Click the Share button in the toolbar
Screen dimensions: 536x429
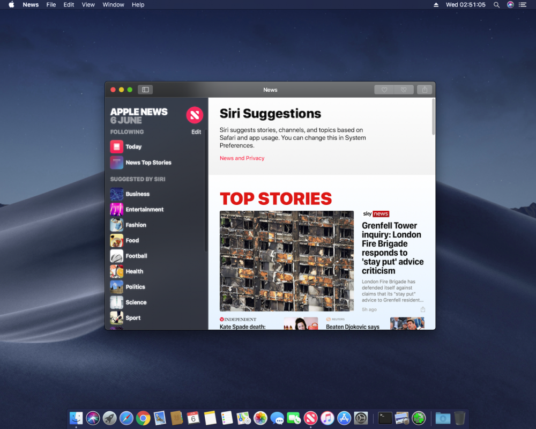[x=425, y=90]
